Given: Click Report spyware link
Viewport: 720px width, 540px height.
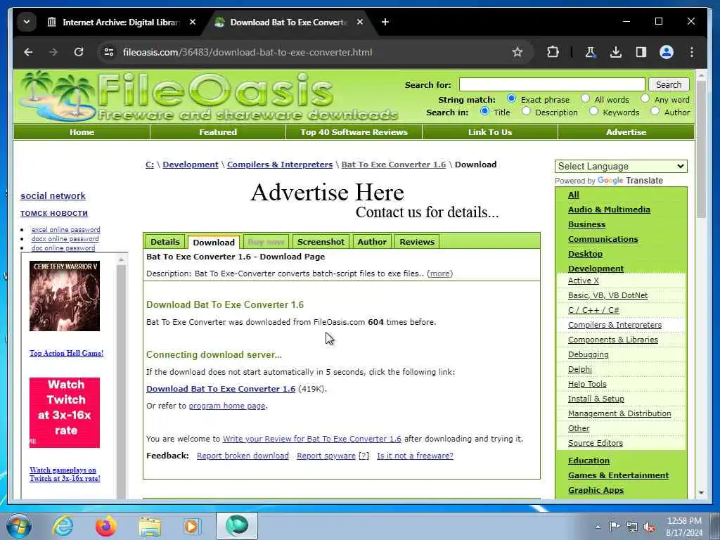Looking at the screenshot, I should coord(326,456).
